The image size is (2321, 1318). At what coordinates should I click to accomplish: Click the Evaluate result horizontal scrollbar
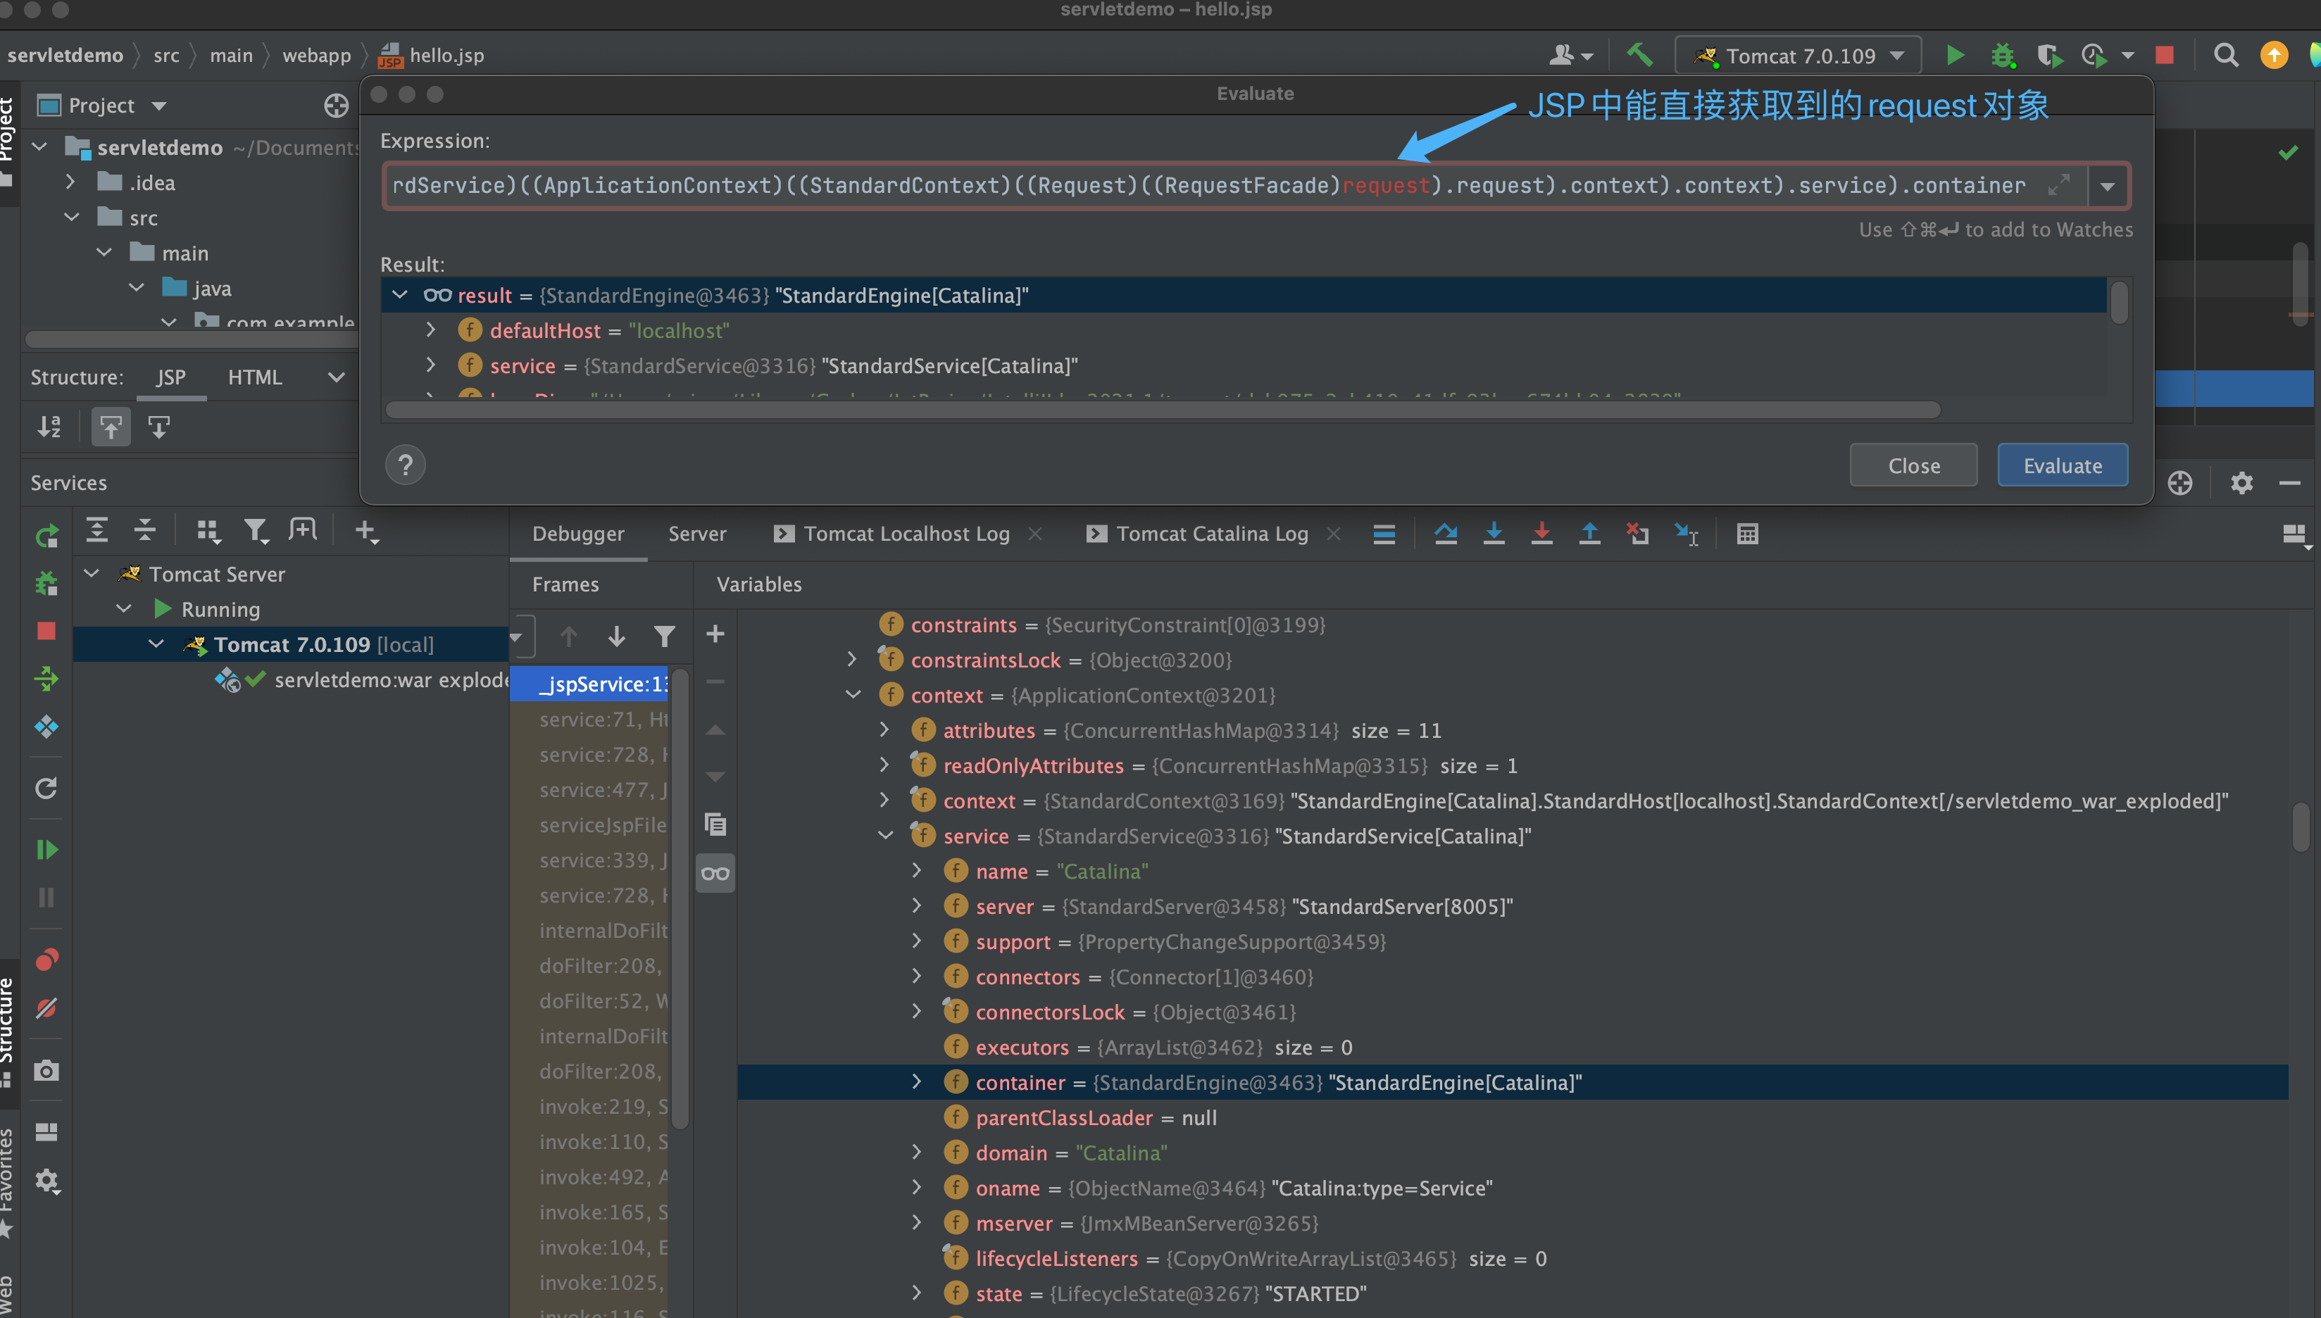[x=1163, y=410]
